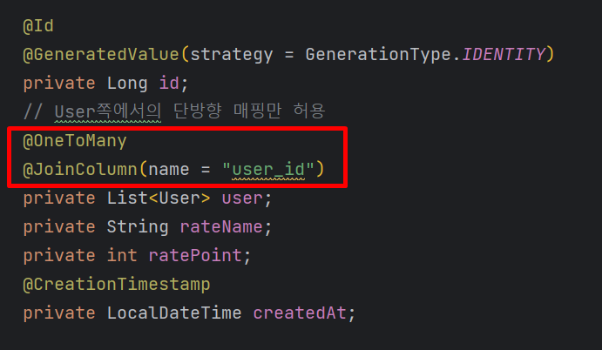602x350 pixels.
Task: Click the IDENTITY constant in GenerationType
Action: [x=504, y=54]
